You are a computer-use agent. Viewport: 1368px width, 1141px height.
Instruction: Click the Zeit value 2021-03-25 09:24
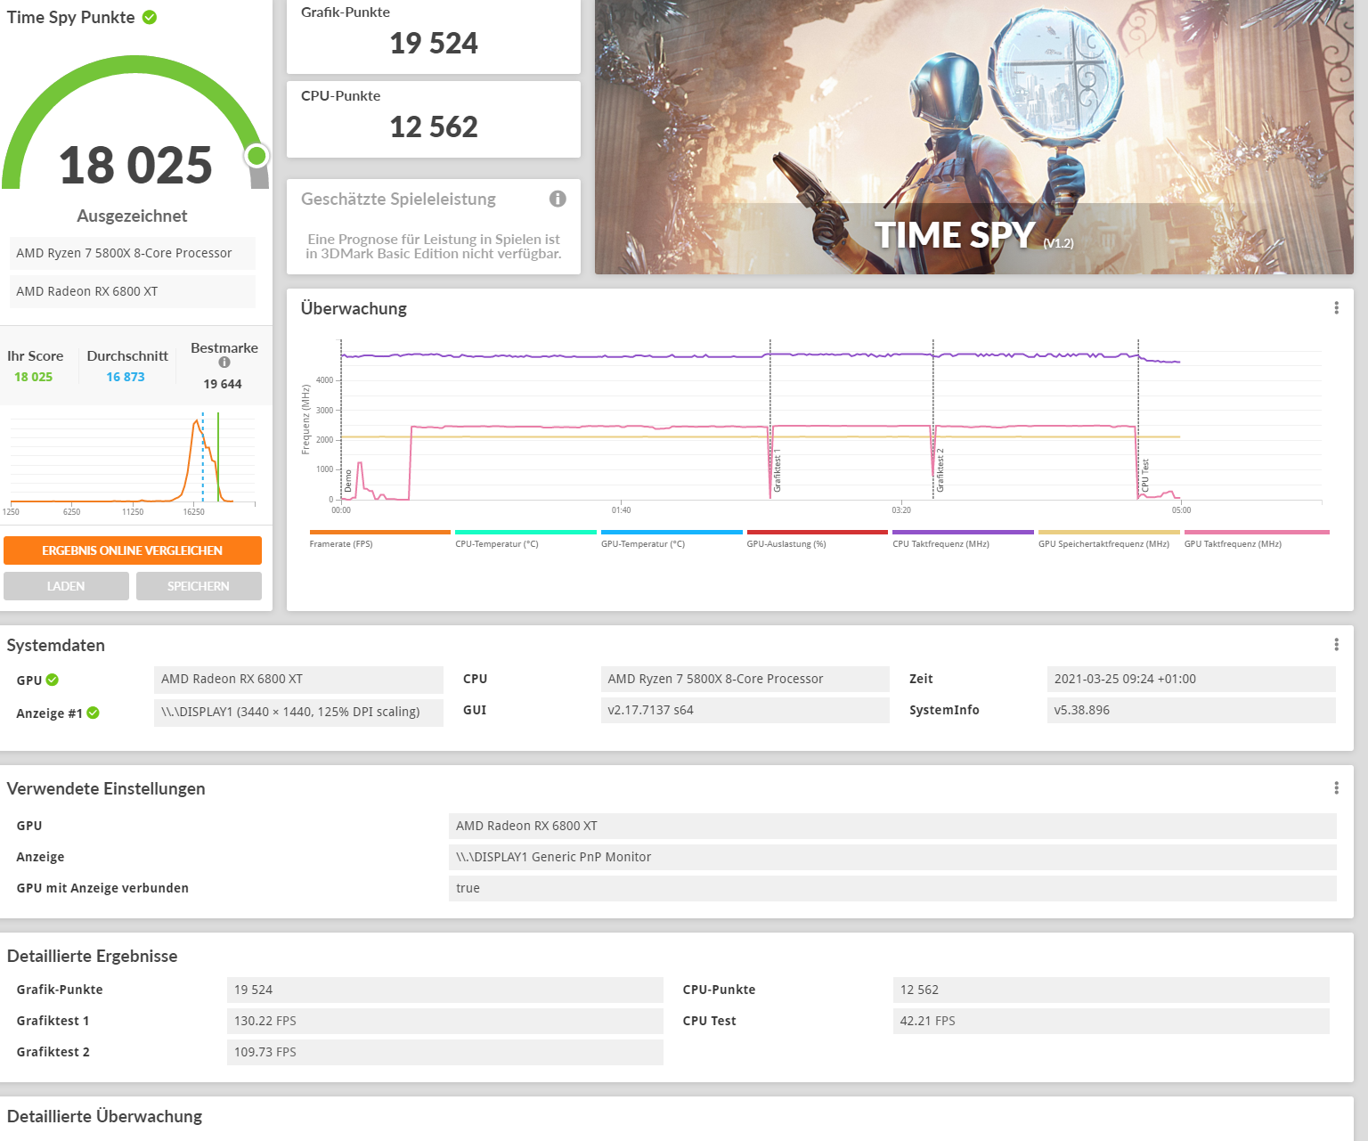click(x=1192, y=679)
